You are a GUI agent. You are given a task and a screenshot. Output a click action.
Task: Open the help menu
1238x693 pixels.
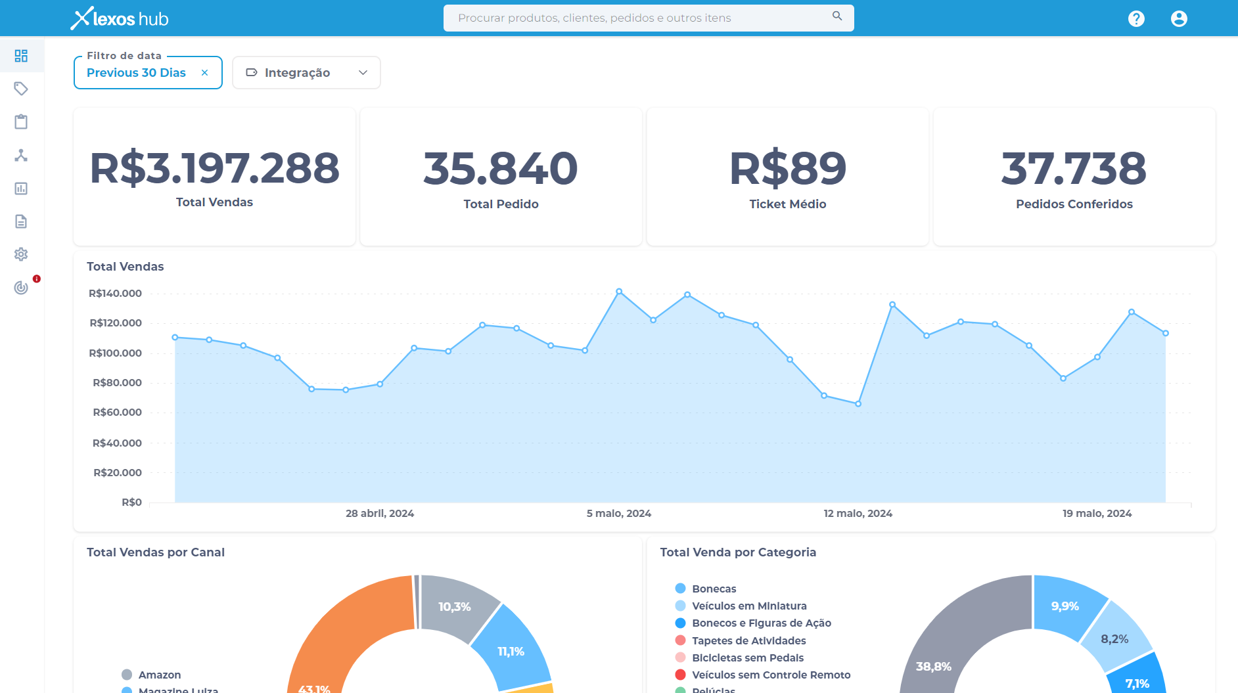[1136, 18]
